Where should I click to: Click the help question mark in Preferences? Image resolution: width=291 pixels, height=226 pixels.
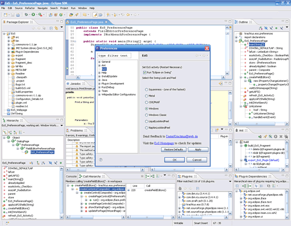pyautogui.click(x=101, y=159)
